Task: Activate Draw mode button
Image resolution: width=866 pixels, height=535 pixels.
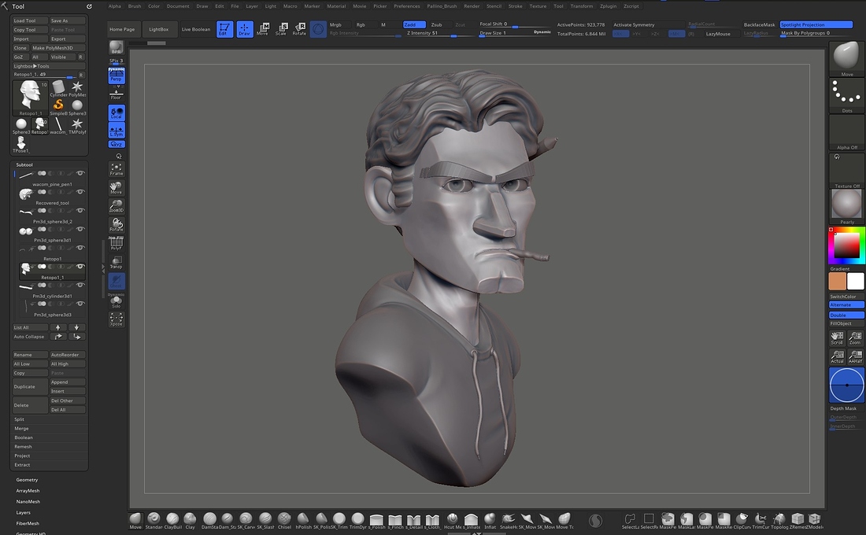Action: [244, 29]
